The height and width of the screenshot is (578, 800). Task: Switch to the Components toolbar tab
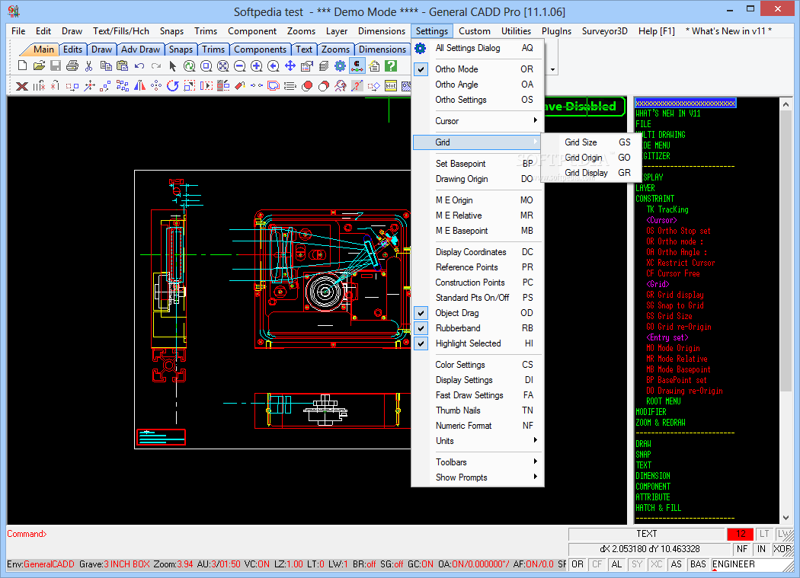click(261, 49)
